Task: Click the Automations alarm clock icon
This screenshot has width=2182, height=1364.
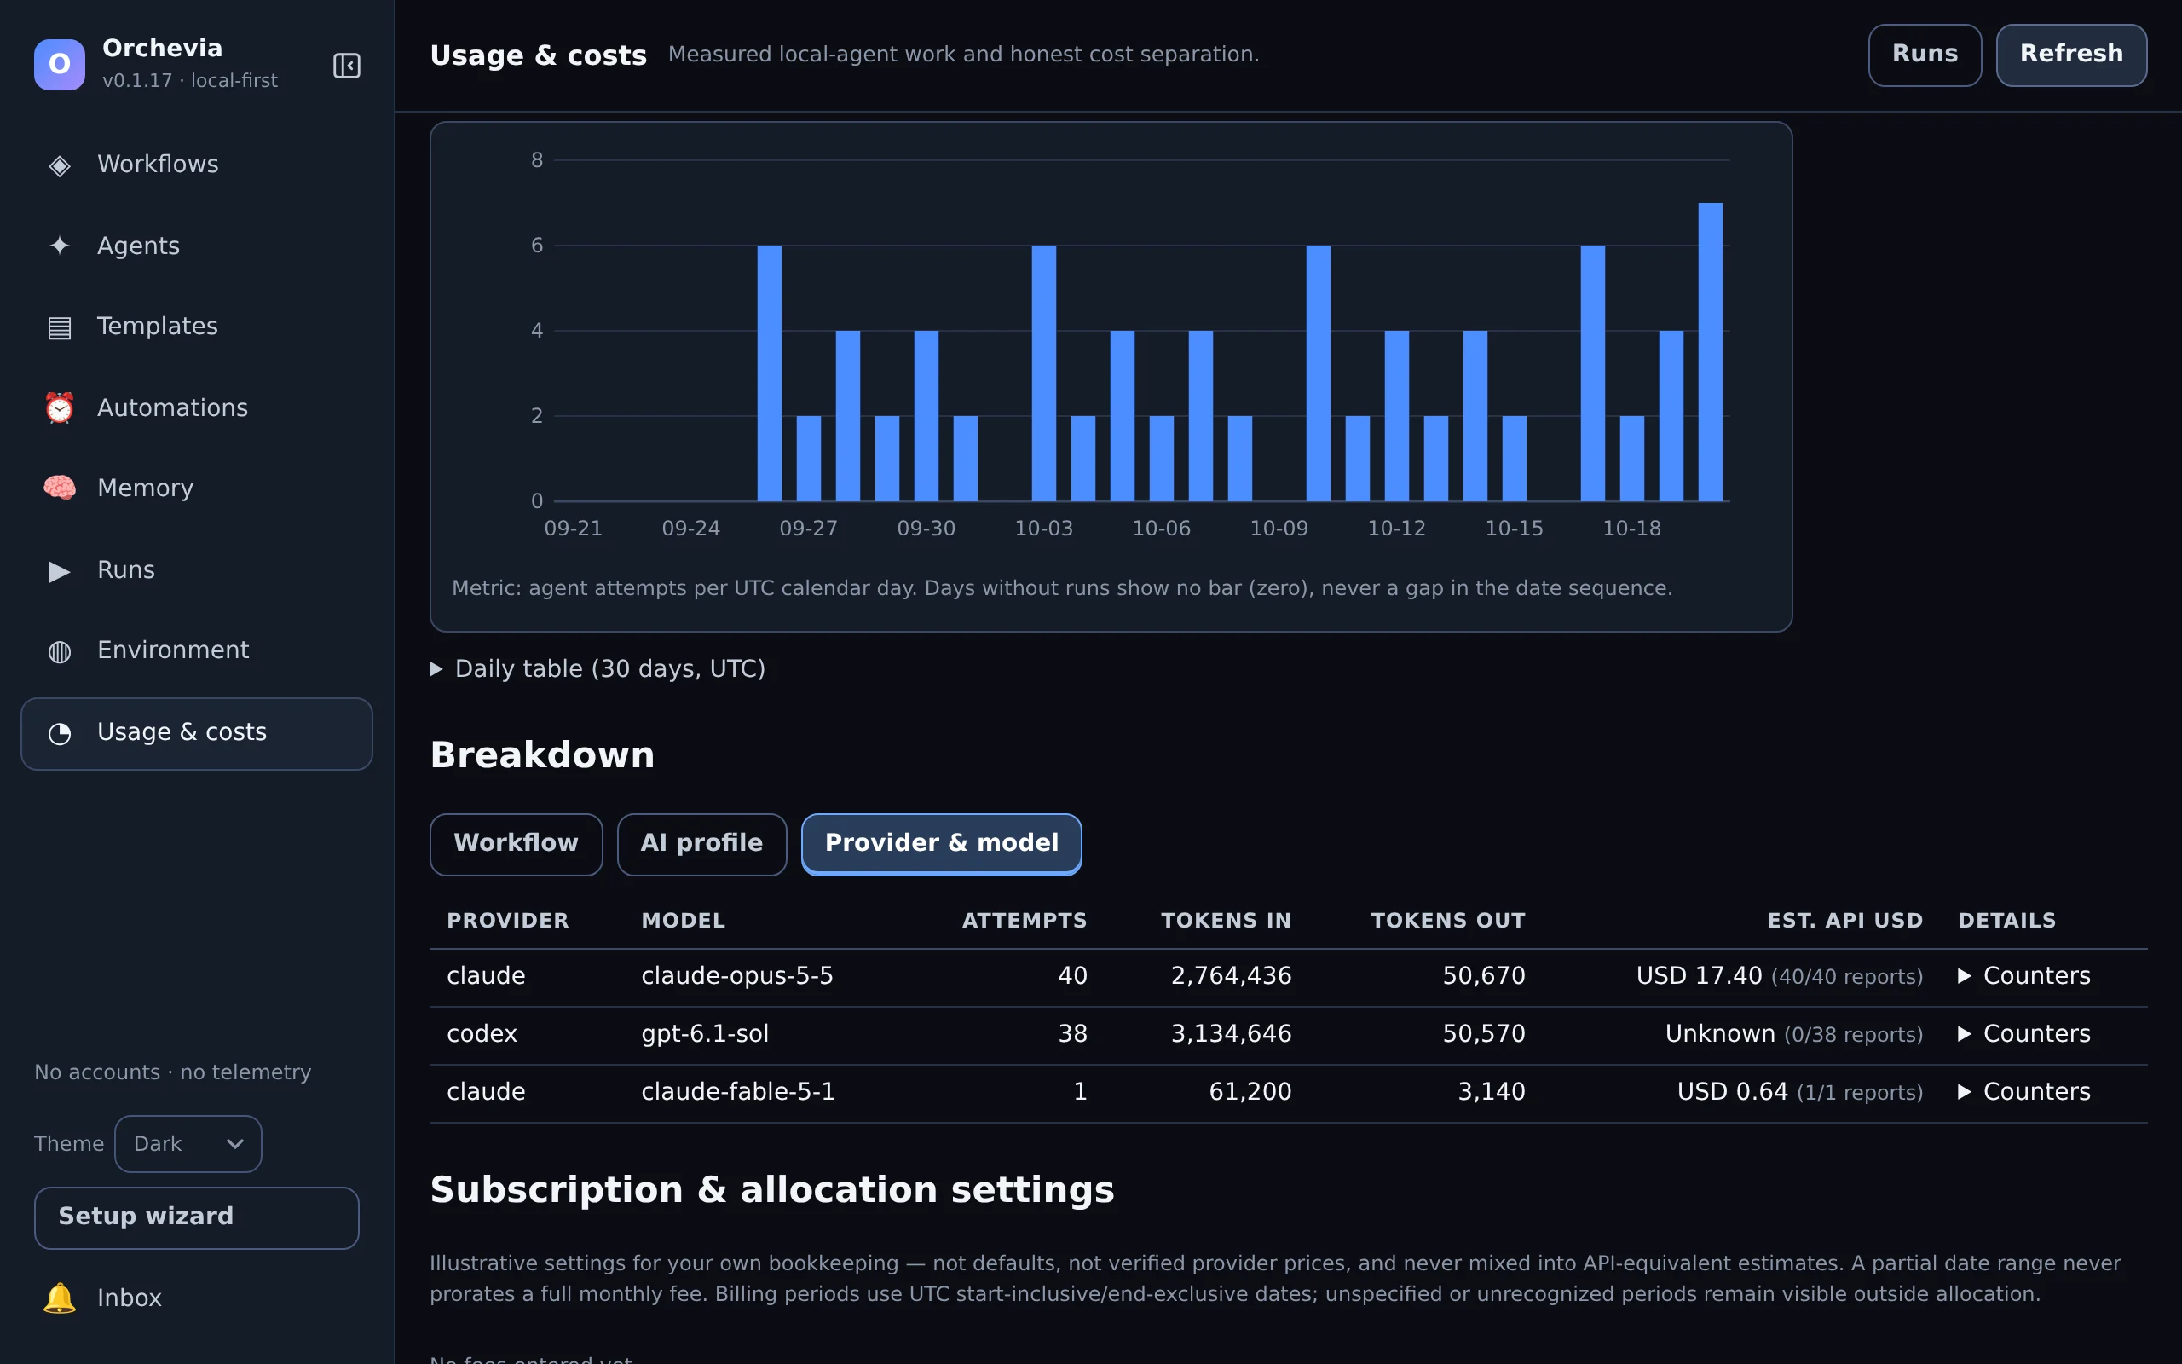Action: click(x=60, y=407)
